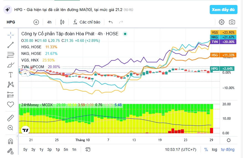
Task: Set the time range to 3p
Action: (x=49, y=149)
